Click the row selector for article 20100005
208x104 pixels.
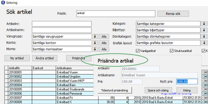[x=6, y=89]
